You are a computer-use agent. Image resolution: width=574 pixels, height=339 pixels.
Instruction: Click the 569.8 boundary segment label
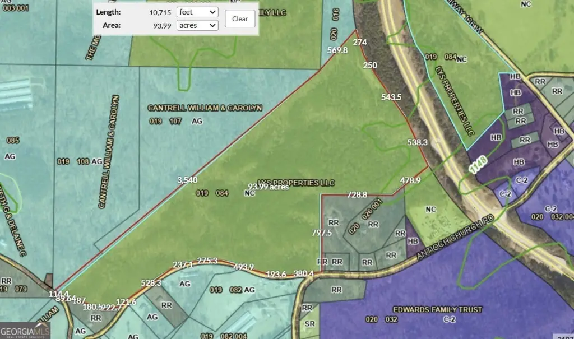click(x=337, y=50)
